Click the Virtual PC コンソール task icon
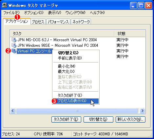The height and width of the screenshot is (139, 154). tap(14, 51)
